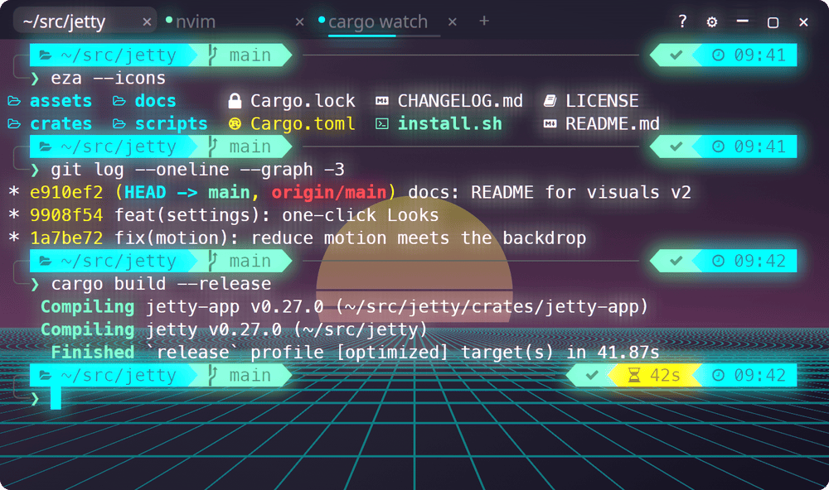Image resolution: width=829 pixels, height=490 pixels.
Task: Click the shell icon beside install.sh
Action: pos(381,123)
